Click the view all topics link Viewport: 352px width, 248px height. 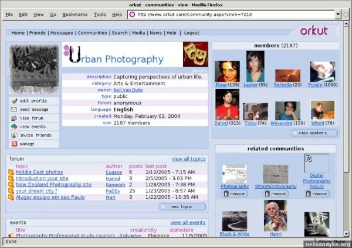coord(188,159)
